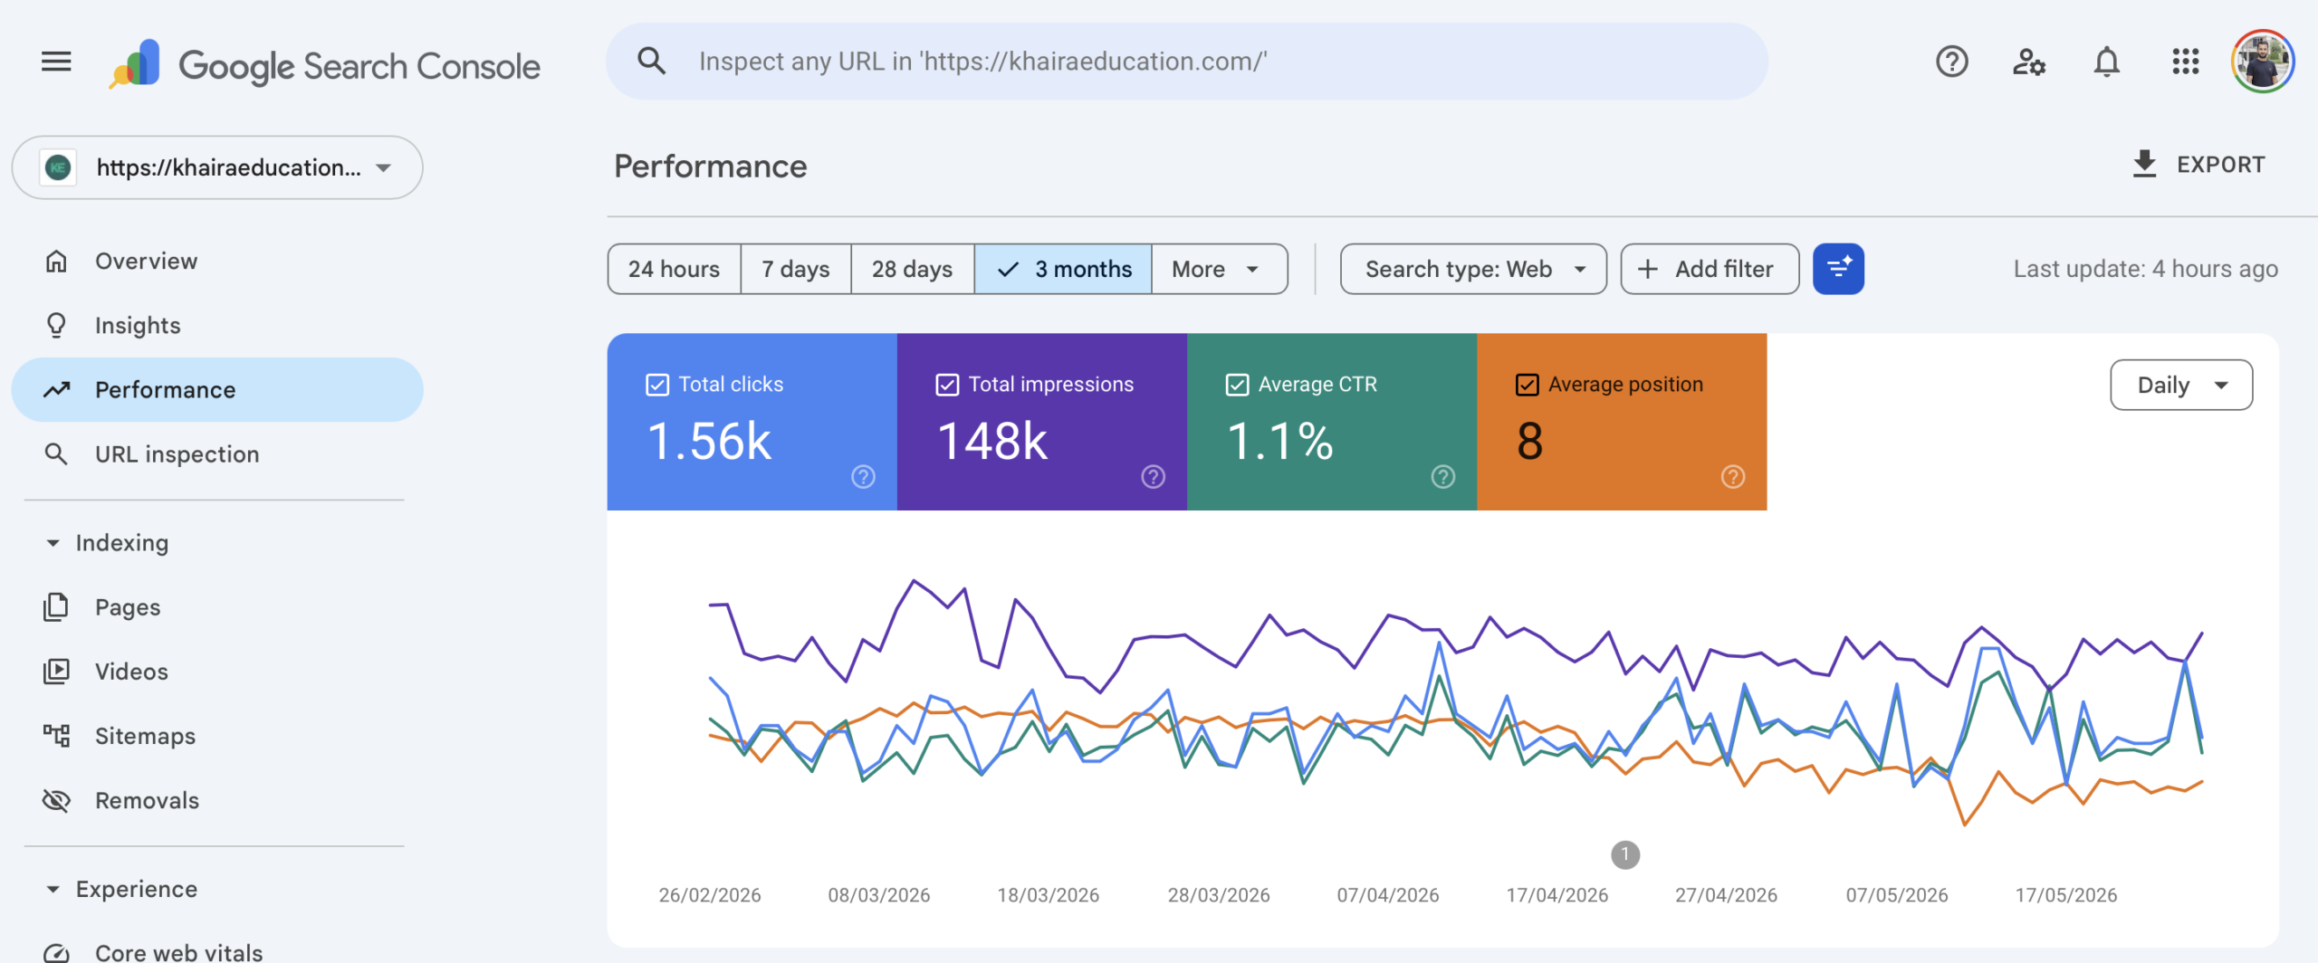Click the Total clicks help icon
The width and height of the screenshot is (2318, 963).
(863, 477)
